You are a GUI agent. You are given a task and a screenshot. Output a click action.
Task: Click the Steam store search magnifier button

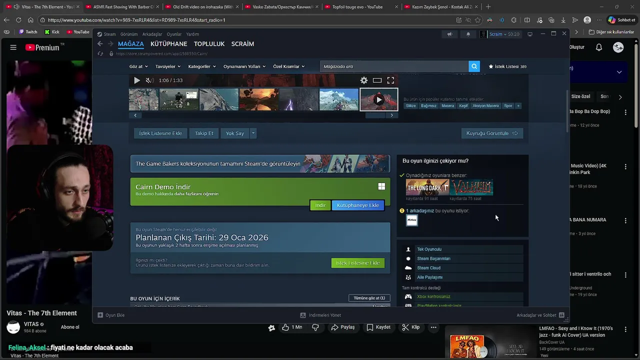474,66
